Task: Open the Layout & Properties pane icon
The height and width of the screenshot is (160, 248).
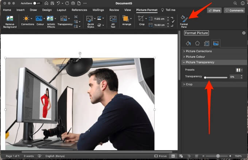Action: [x=206, y=43]
